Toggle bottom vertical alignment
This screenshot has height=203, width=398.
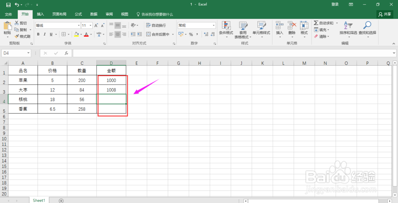coord(124,25)
